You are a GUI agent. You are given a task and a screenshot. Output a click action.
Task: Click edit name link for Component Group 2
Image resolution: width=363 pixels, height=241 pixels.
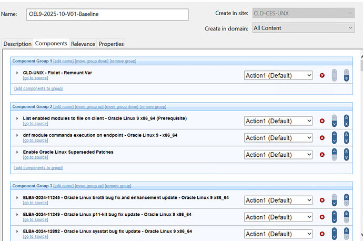tap(64, 107)
